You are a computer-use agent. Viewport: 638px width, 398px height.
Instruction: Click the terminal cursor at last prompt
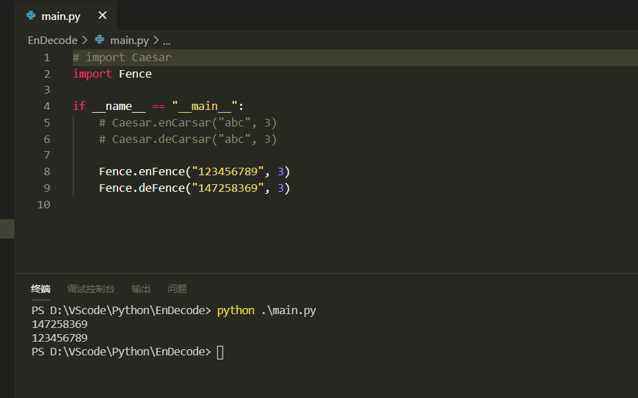pyautogui.click(x=220, y=353)
